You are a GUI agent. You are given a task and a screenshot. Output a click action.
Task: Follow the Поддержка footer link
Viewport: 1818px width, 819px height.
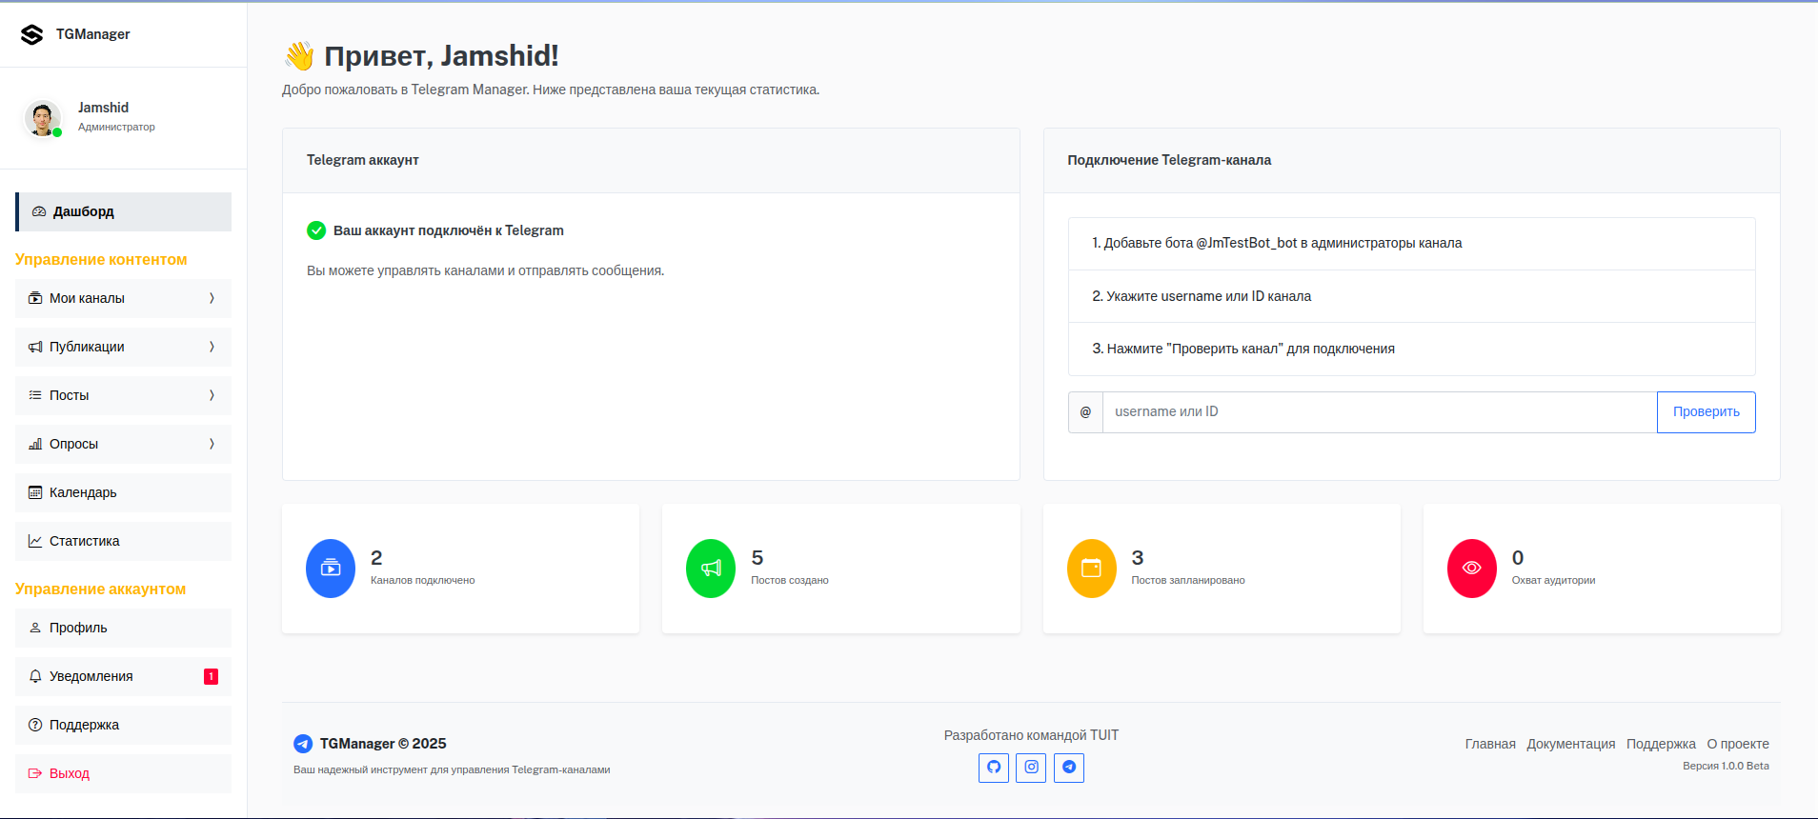pyautogui.click(x=1661, y=744)
